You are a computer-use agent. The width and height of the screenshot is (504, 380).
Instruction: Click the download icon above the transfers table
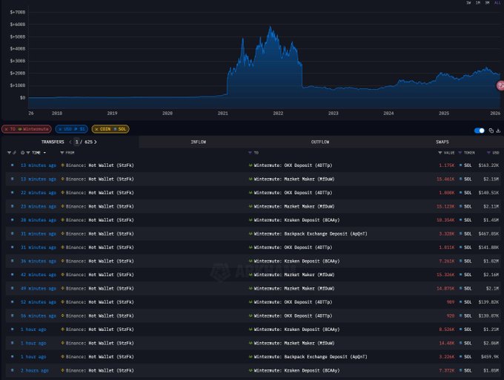pos(498,131)
